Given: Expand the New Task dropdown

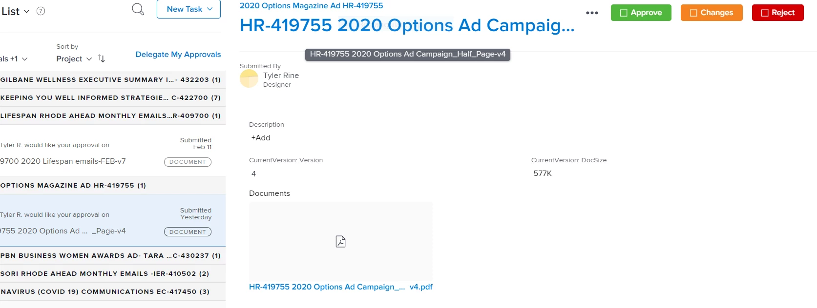Looking at the screenshot, I should tap(189, 9).
